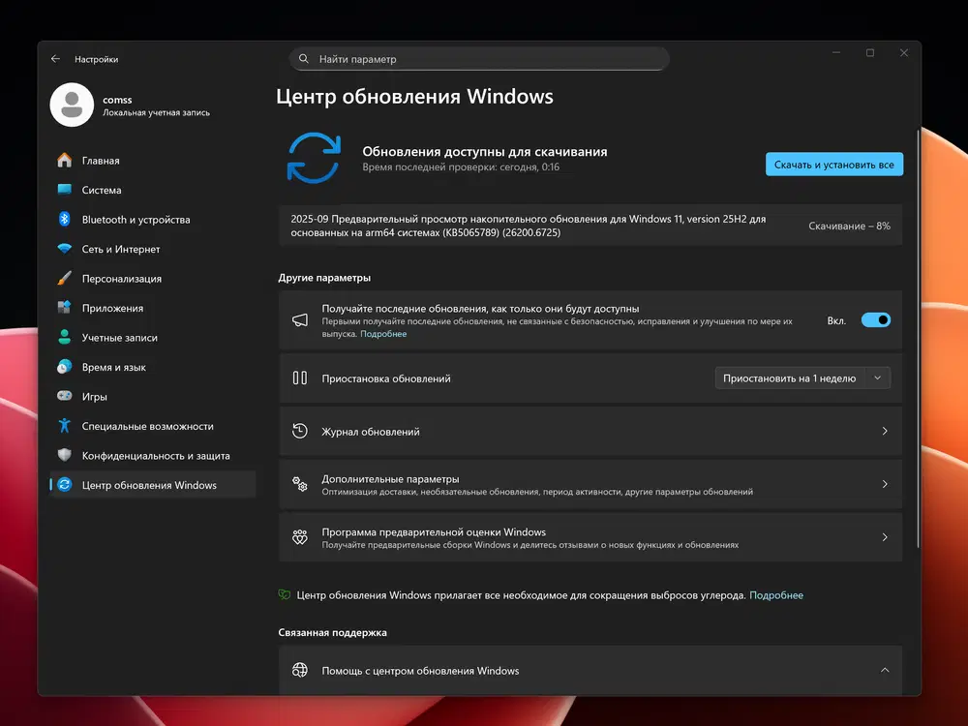Click the Сеть и Интернет wifi icon
Image resolution: width=968 pixels, height=726 pixels.
64,249
